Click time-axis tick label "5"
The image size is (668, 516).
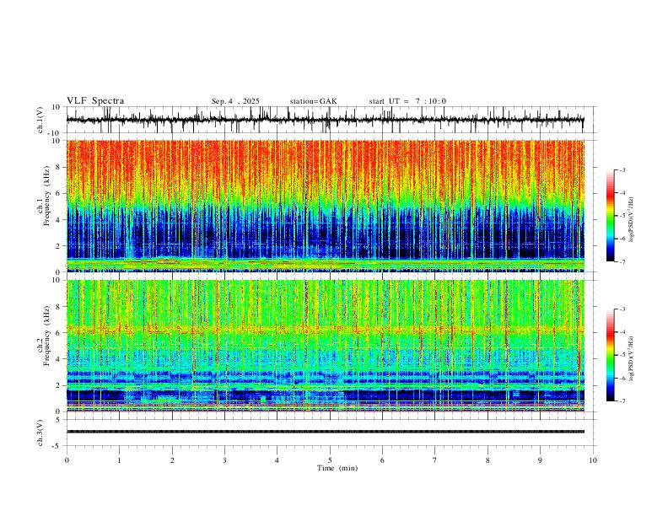330,460
